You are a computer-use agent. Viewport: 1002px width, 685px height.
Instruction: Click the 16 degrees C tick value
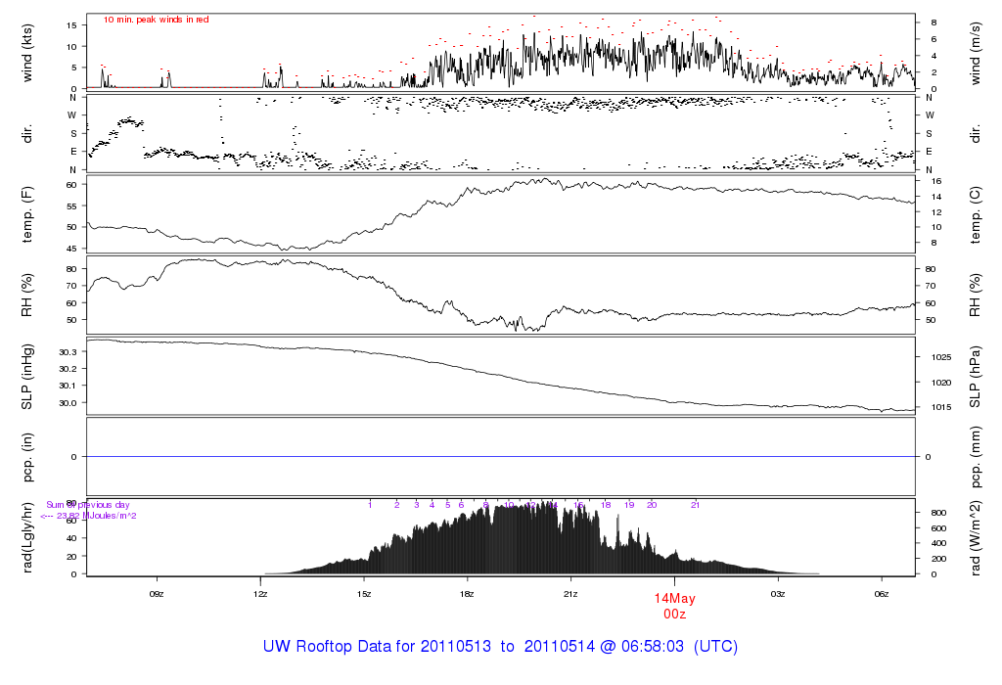point(936,181)
